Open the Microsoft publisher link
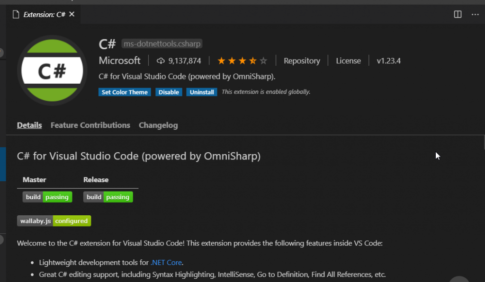This screenshot has height=282, width=485. (119, 61)
